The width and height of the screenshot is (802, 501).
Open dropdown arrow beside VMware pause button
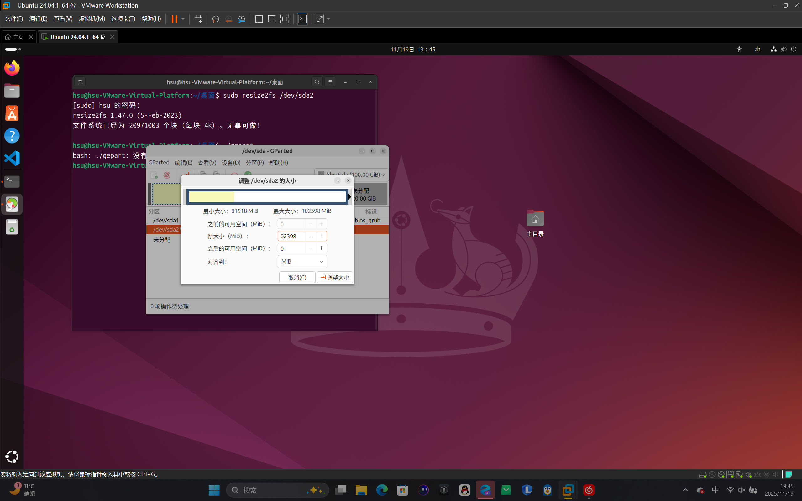click(183, 19)
